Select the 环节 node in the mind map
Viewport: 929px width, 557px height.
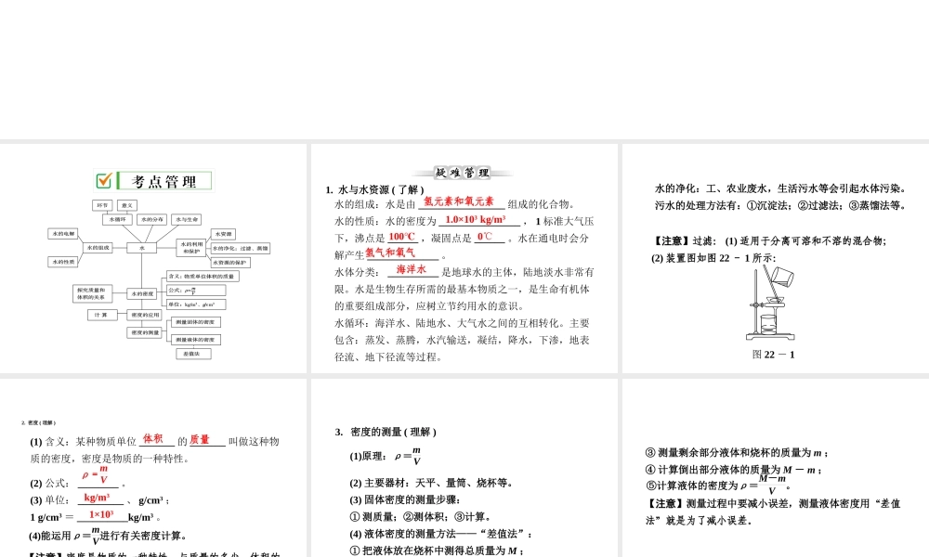coord(102,205)
